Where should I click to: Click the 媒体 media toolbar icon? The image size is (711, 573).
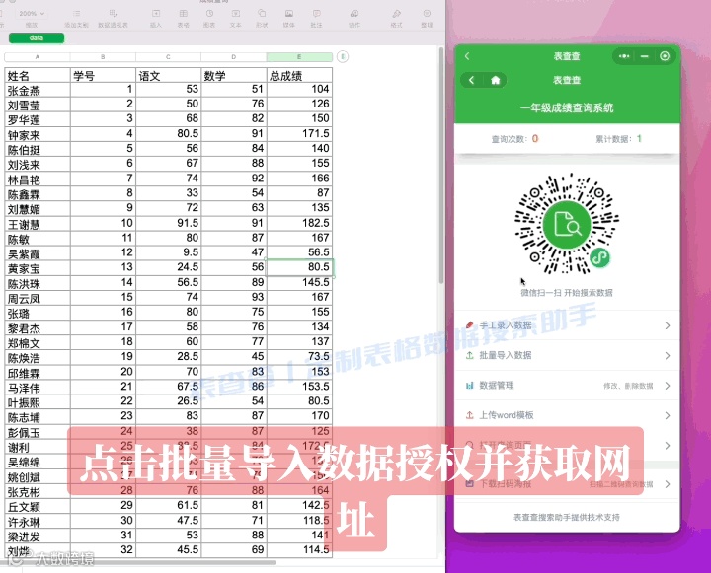tap(288, 14)
